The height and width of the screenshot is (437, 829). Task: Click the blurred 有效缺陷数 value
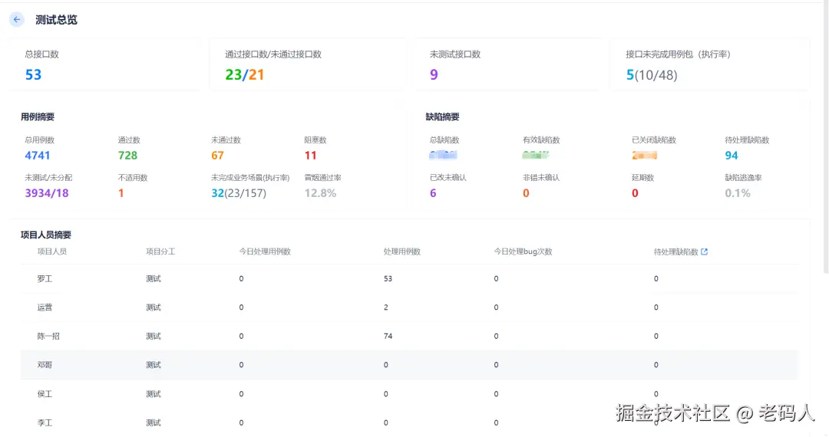coord(536,155)
